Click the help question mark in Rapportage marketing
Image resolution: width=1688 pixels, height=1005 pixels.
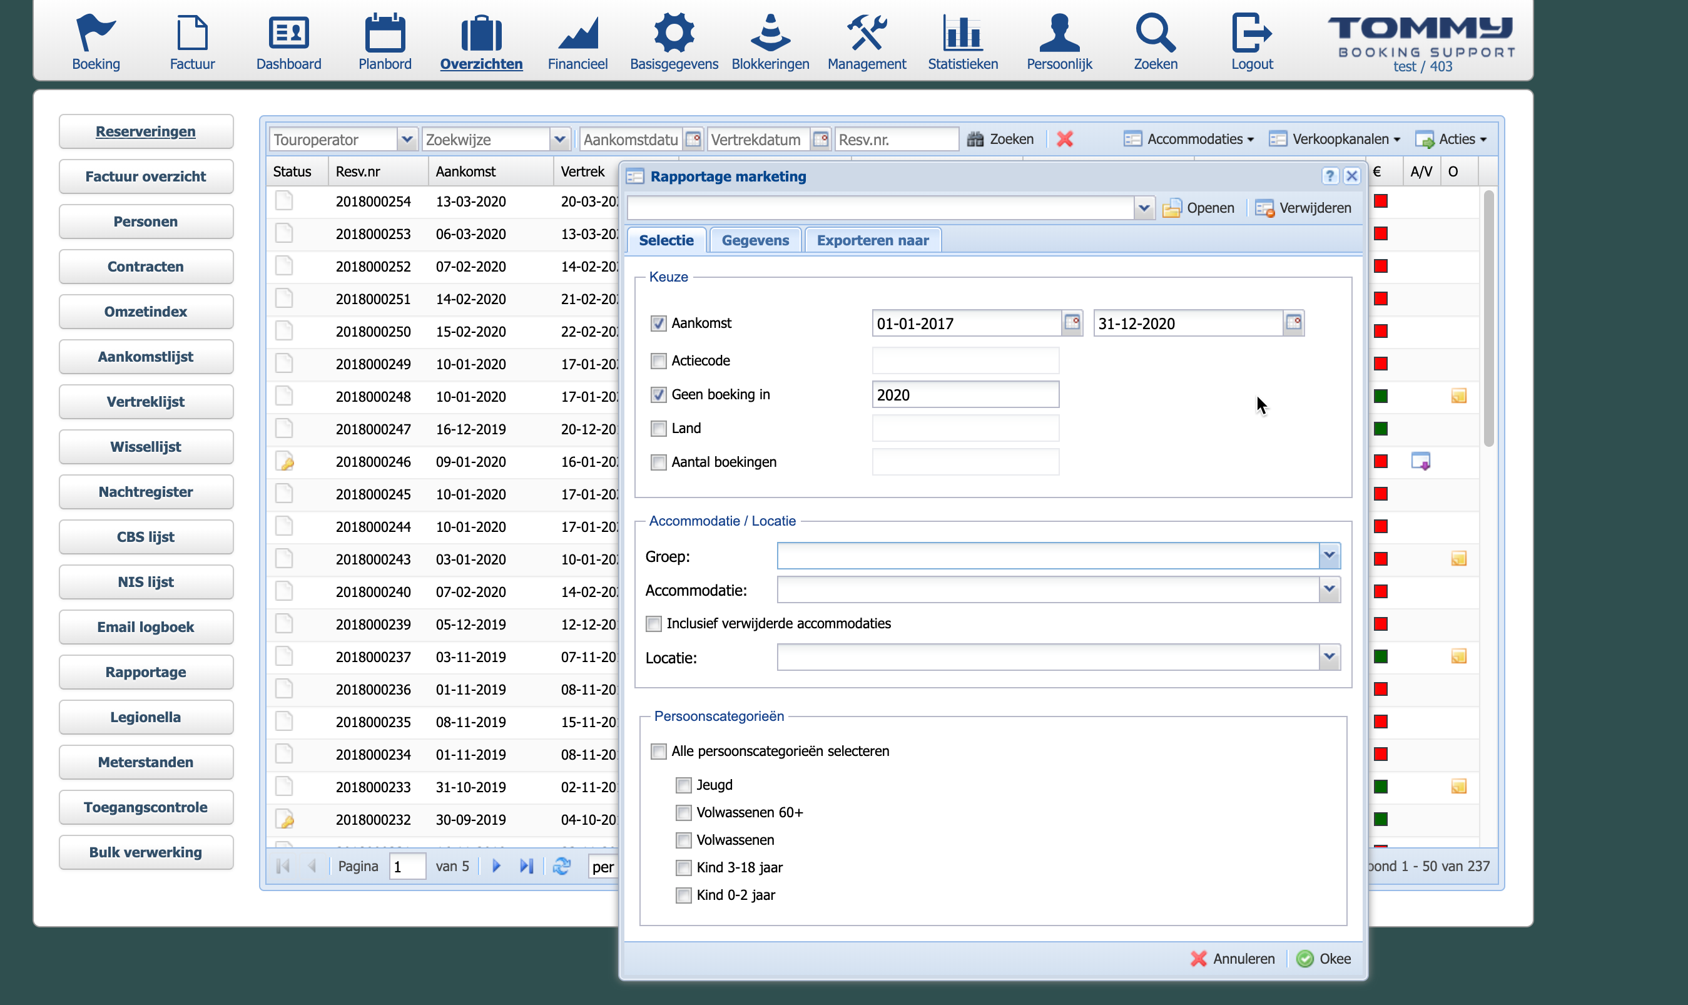(x=1330, y=176)
